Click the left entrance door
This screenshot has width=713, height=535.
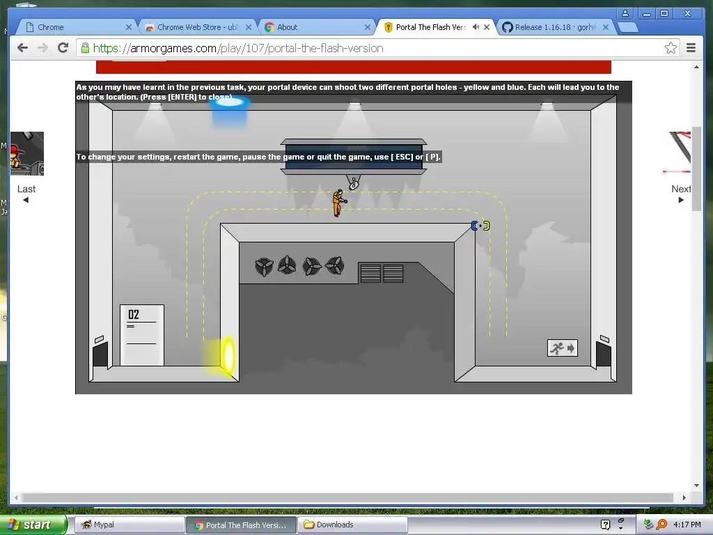(100, 355)
